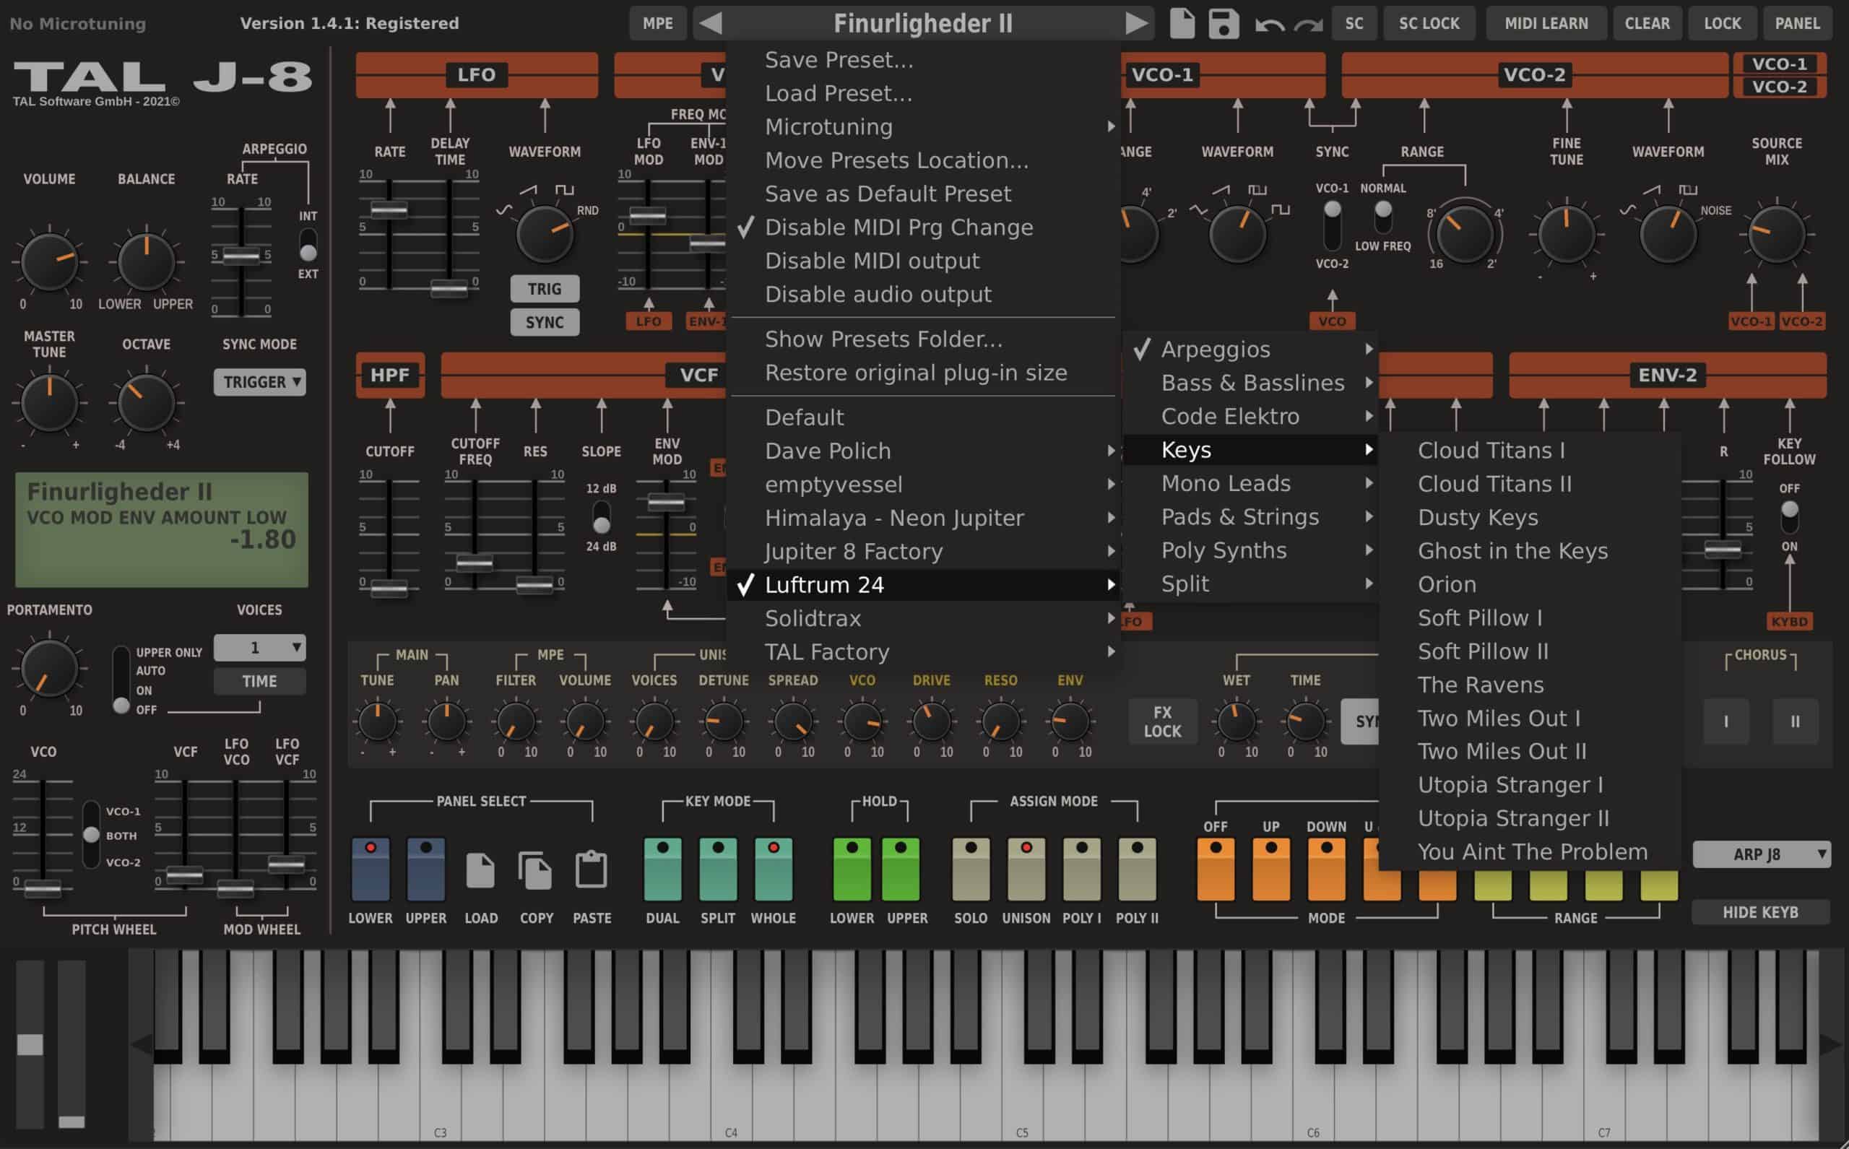1849x1149 pixels.
Task: Click the LFO TRIG button
Action: [545, 289]
